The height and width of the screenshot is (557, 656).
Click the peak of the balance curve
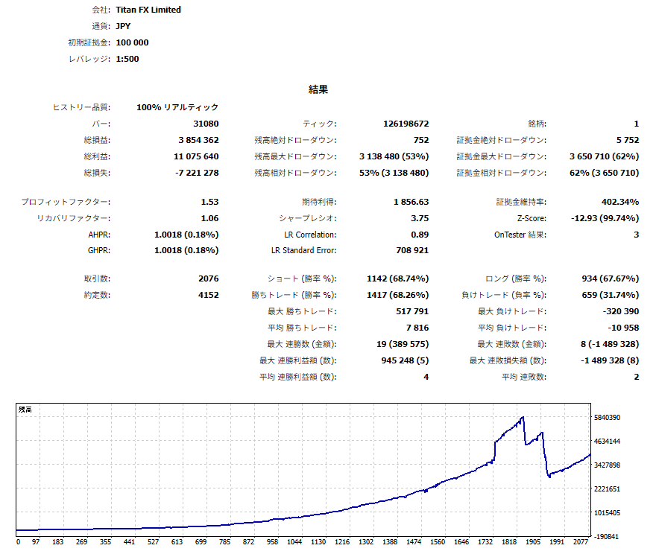(x=523, y=417)
